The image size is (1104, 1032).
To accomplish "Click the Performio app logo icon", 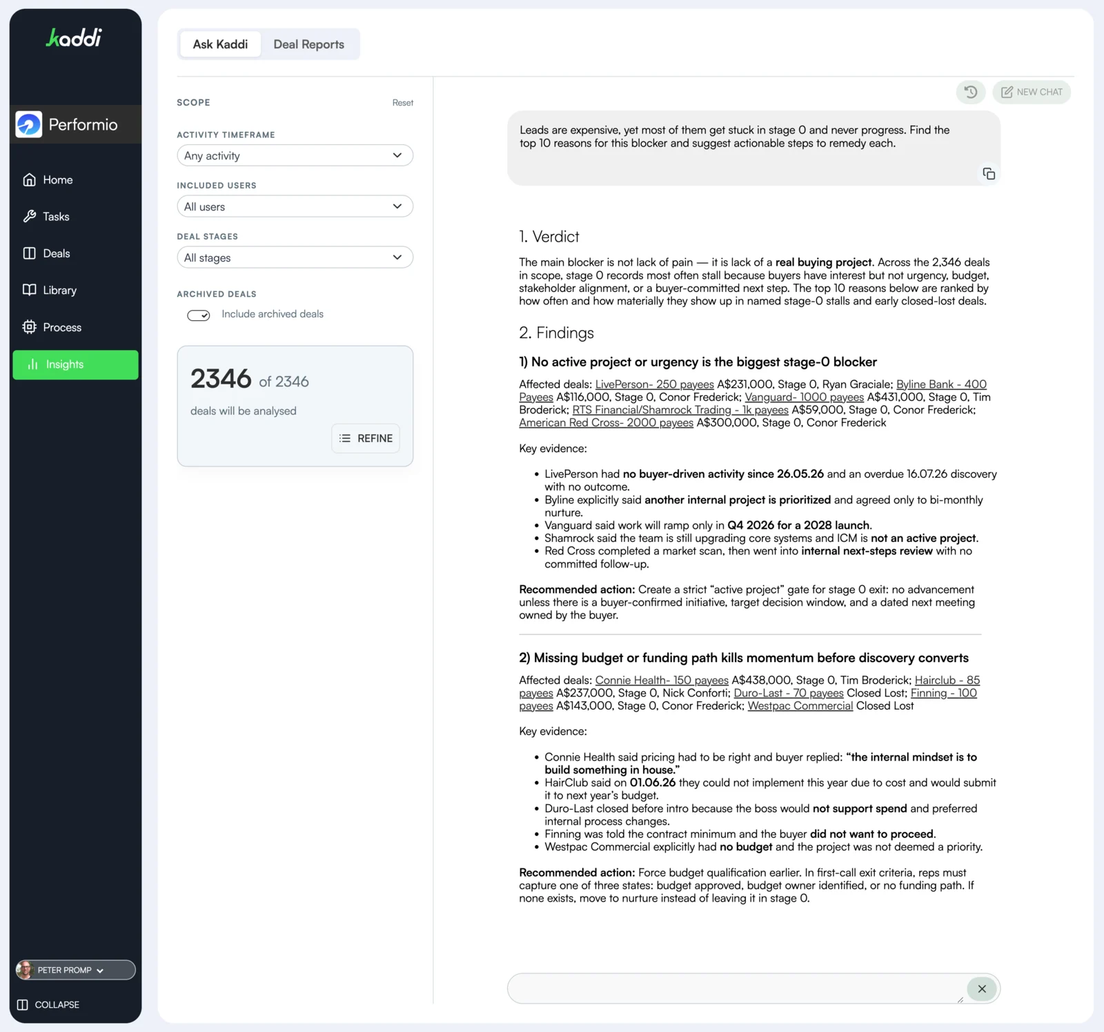I will (29, 124).
